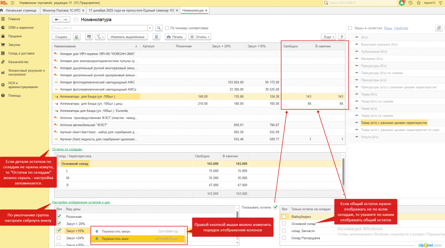Click the notifications bell icon
Viewport: 445px width, 248px height.
(402, 3)
